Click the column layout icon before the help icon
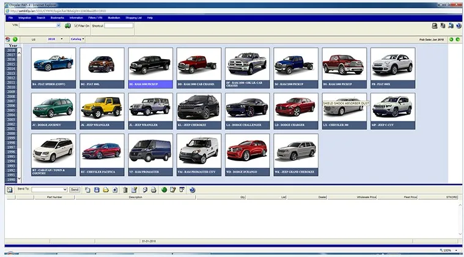This screenshot has width=464, height=257. [x=182, y=190]
